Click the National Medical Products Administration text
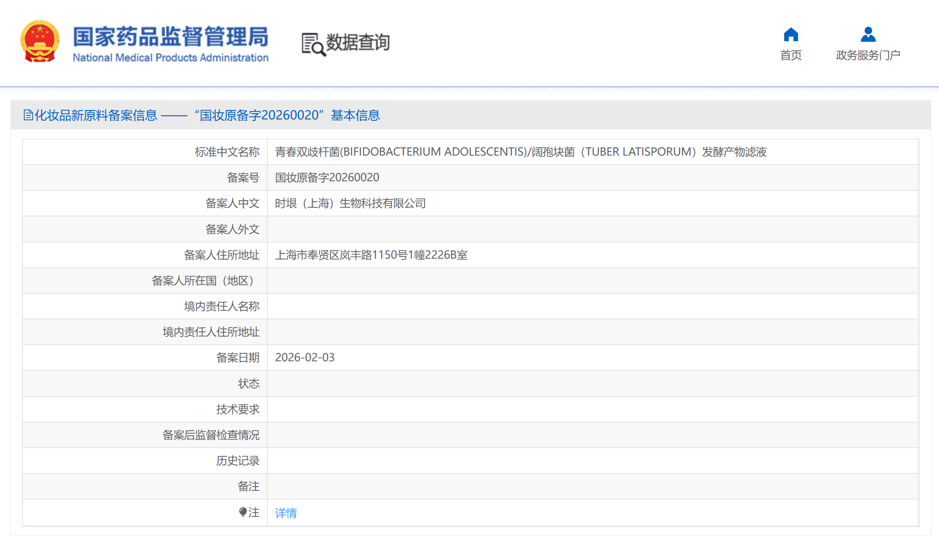The width and height of the screenshot is (939, 543). [x=170, y=58]
